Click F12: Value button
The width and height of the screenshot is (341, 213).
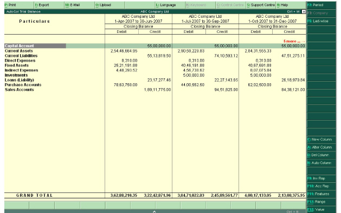321,210
